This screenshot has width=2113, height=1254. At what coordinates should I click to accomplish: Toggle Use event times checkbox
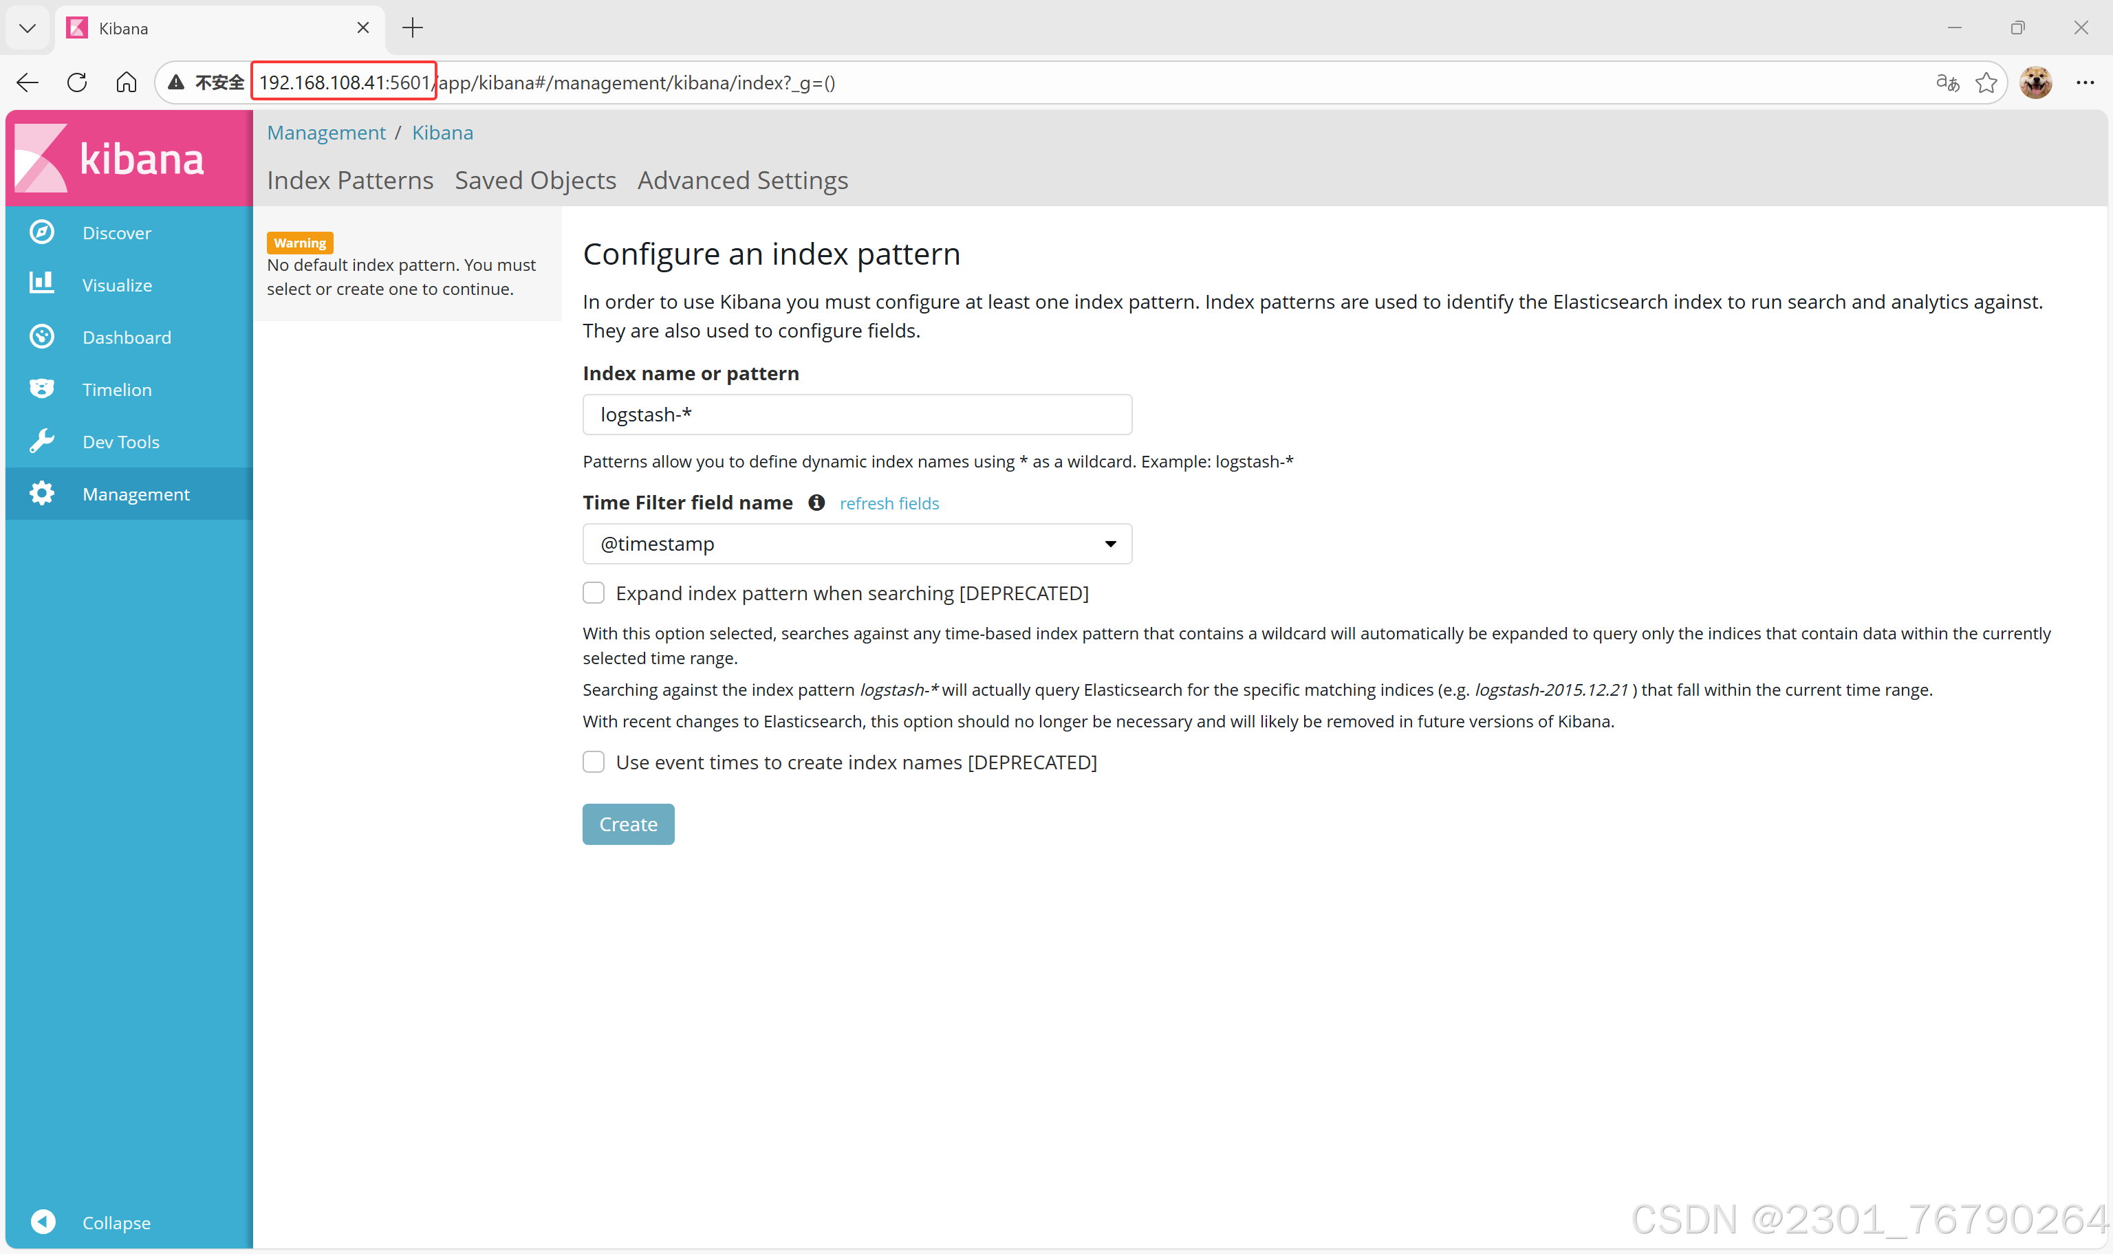coord(594,762)
